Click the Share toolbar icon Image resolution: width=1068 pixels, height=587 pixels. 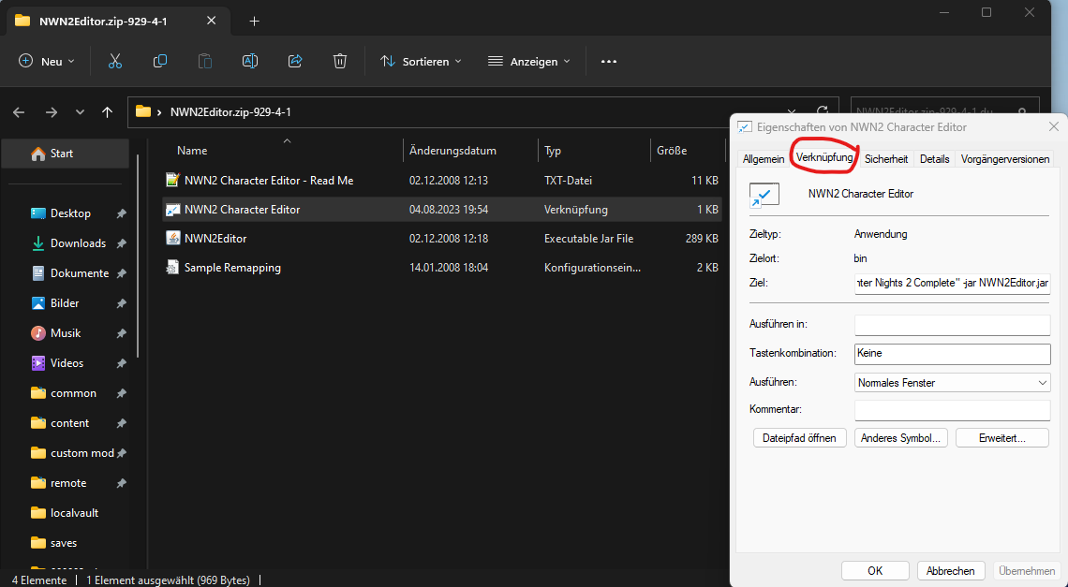click(x=295, y=61)
